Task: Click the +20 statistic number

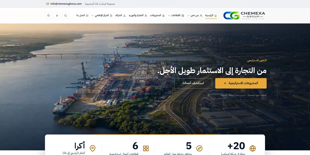Action: click(236, 146)
